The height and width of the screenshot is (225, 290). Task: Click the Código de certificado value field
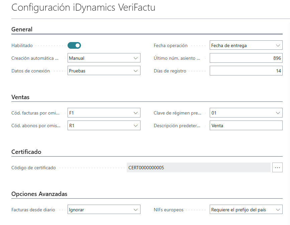(x=198, y=168)
